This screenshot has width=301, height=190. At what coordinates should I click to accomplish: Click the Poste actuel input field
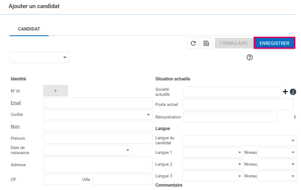[238, 105]
